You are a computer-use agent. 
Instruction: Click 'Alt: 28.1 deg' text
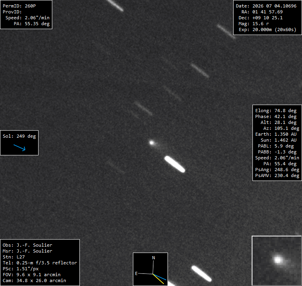click(278, 122)
